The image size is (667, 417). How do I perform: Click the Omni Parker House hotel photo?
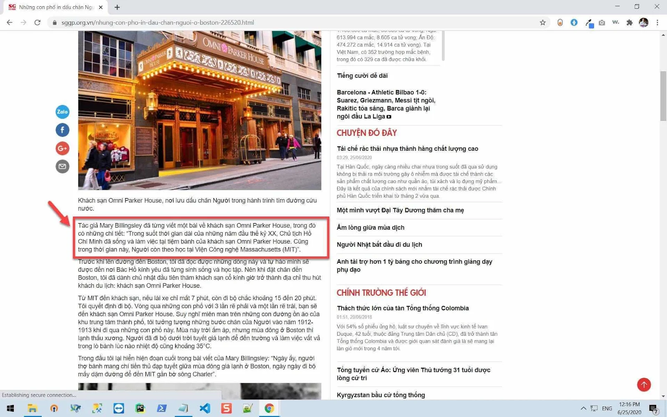[200, 110]
